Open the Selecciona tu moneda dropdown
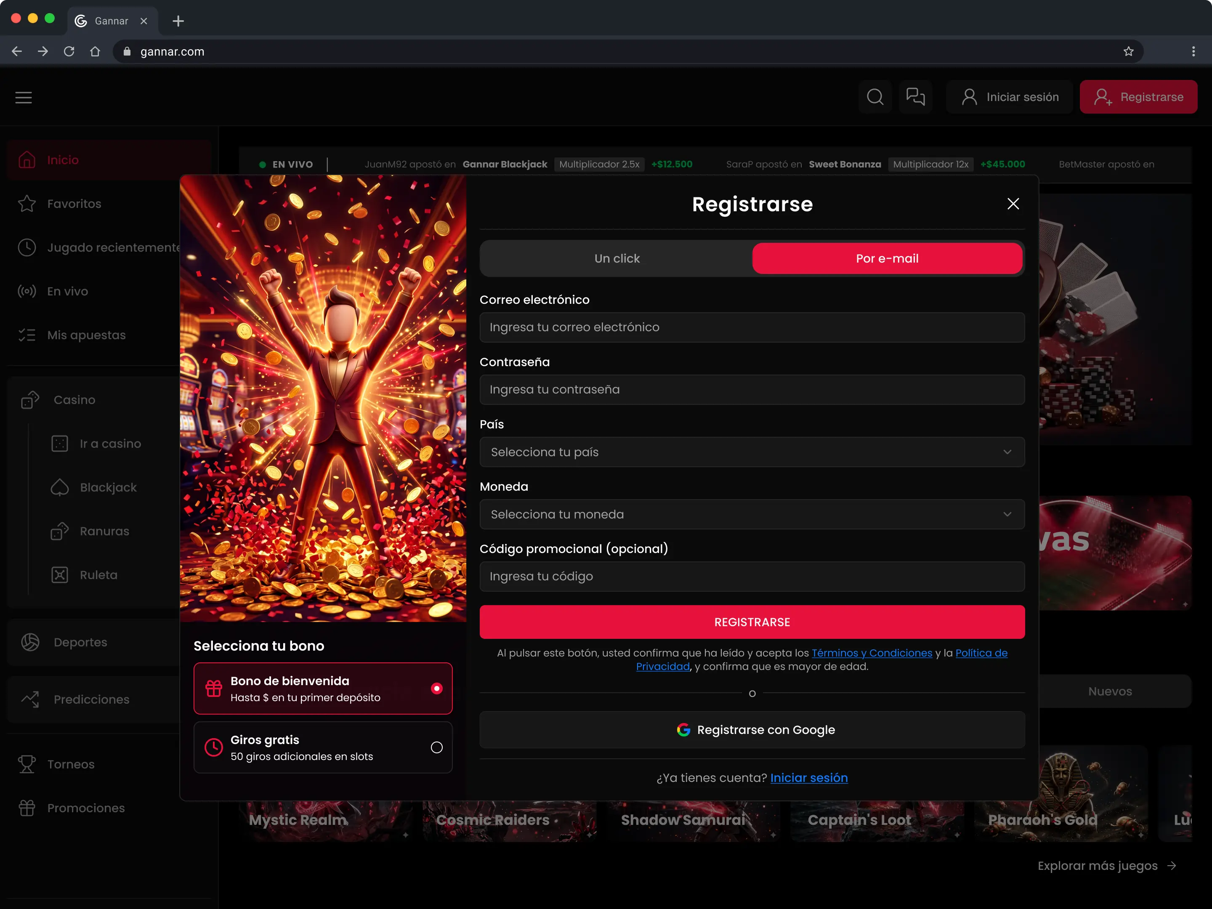1212x909 pixels. click(x=752, y=514)
